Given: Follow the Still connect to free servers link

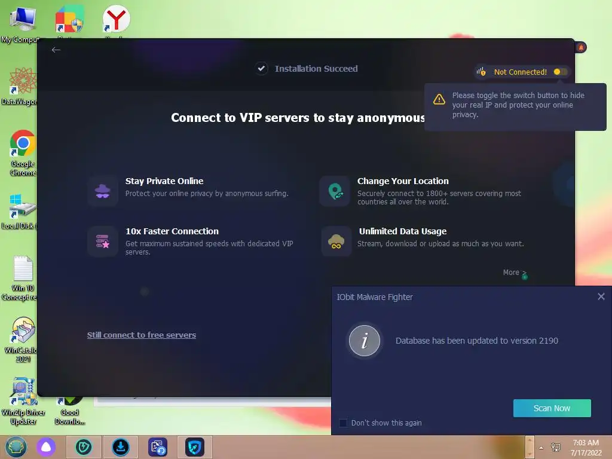Looking at the screenshot, I should click(141, 335).
